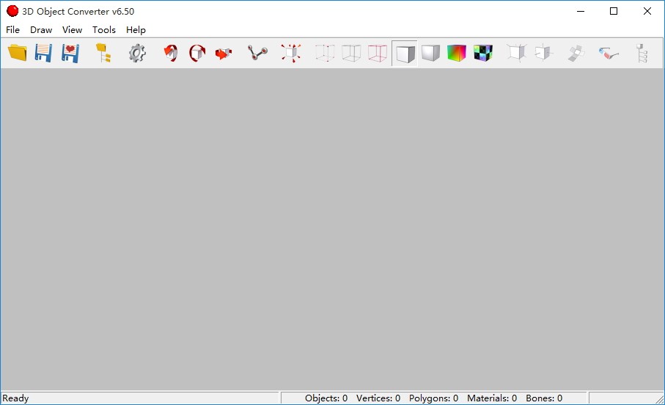
Task: Click the unfolded cube UV map icon
Action: pos(576,53)
